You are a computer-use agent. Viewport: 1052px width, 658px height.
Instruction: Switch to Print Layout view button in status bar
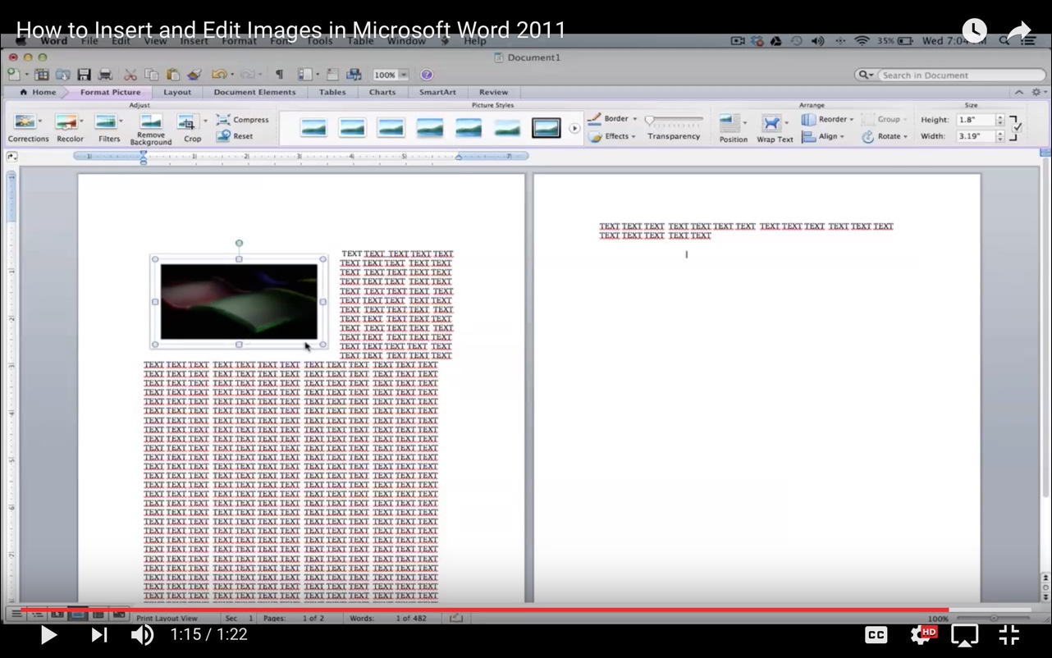(x=77, y=615)
